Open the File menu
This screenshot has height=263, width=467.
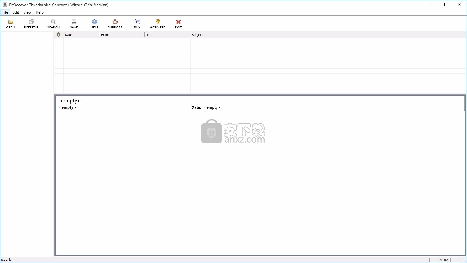[5, 12]
